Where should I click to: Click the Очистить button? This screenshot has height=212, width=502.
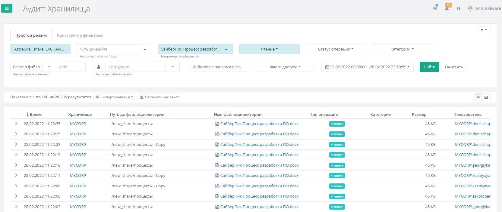click(x=454, y=67)
